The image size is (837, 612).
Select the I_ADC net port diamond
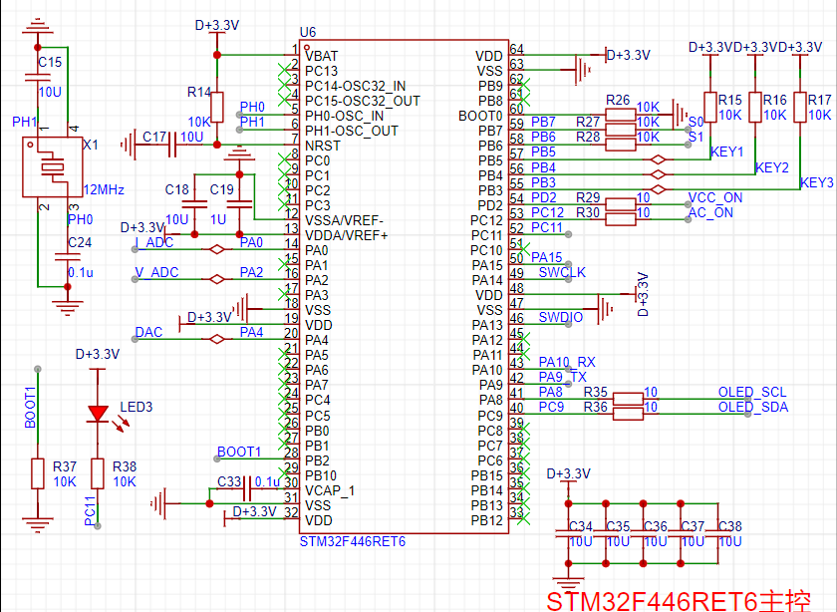coord(217,249)
